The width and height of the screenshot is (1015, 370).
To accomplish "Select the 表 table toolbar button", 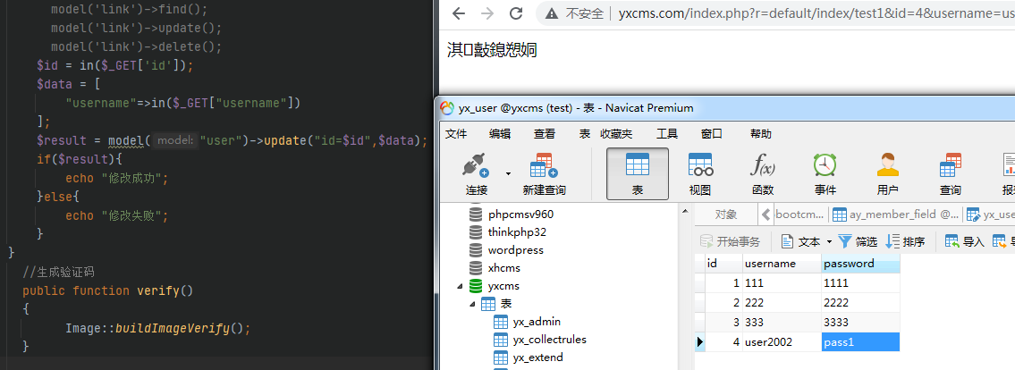I will click(x=637, y=173).
